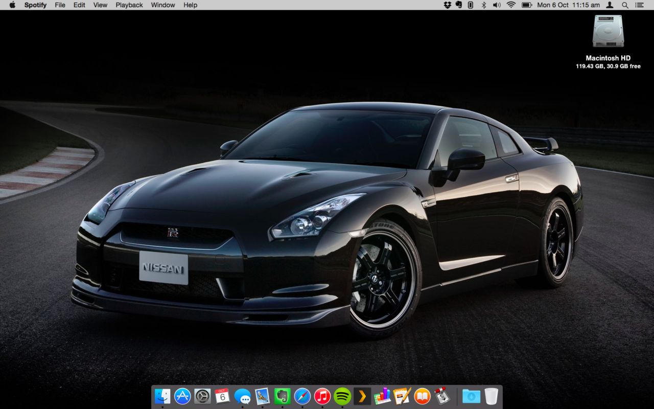Open Notification Center list icon

coord(640,5)
